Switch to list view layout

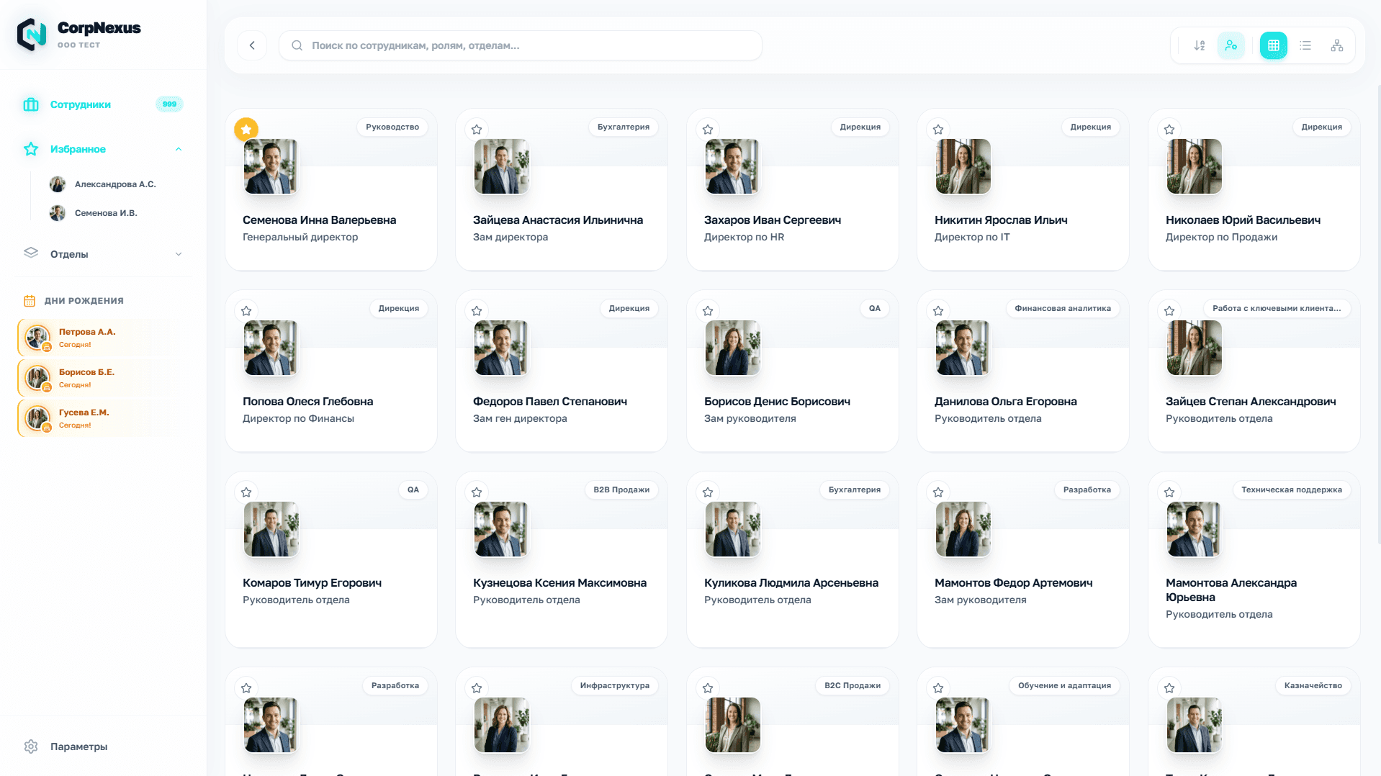[x=1305, y=45]
